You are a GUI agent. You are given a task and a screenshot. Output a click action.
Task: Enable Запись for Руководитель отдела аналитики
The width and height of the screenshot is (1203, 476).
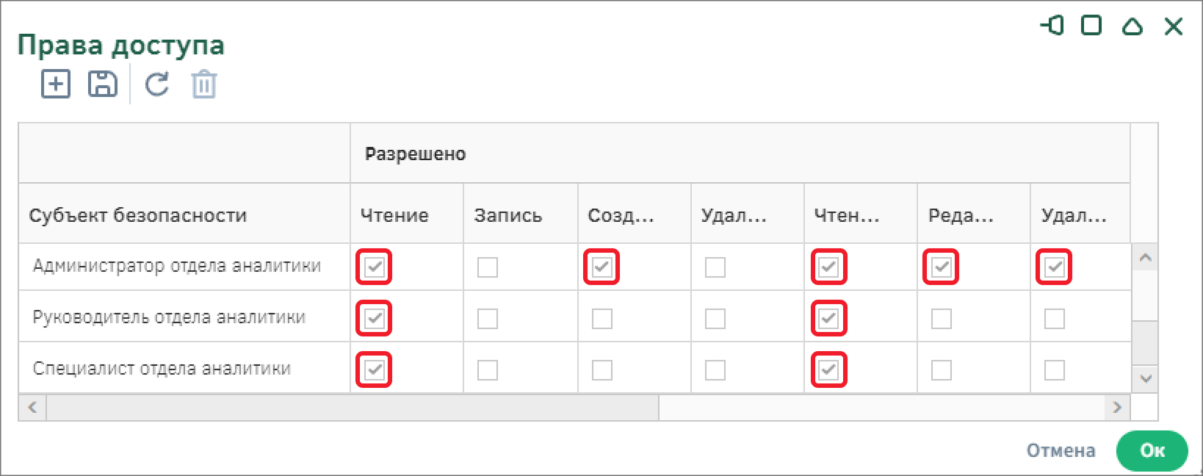coord(488,319)
